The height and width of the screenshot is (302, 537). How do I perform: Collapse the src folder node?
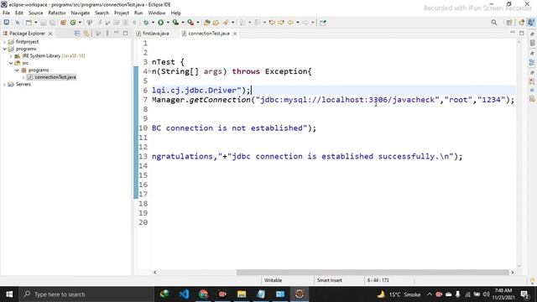tap(11, 63)
